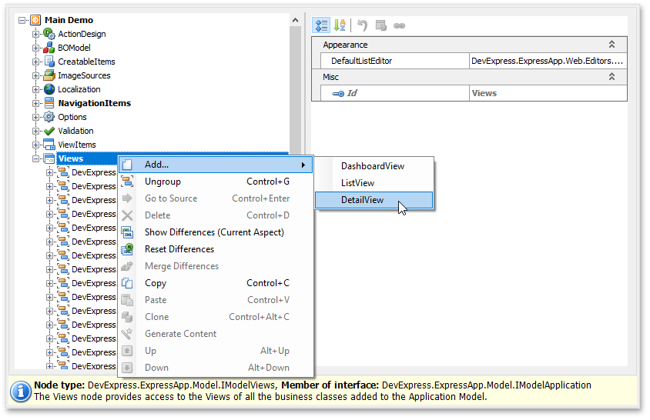Screen dimensions: 650x420
Task: Choose Show Differences (Current Aspect)
Action: pos(214,232)
